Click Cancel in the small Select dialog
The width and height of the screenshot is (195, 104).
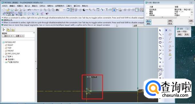(x=187, y=34)
